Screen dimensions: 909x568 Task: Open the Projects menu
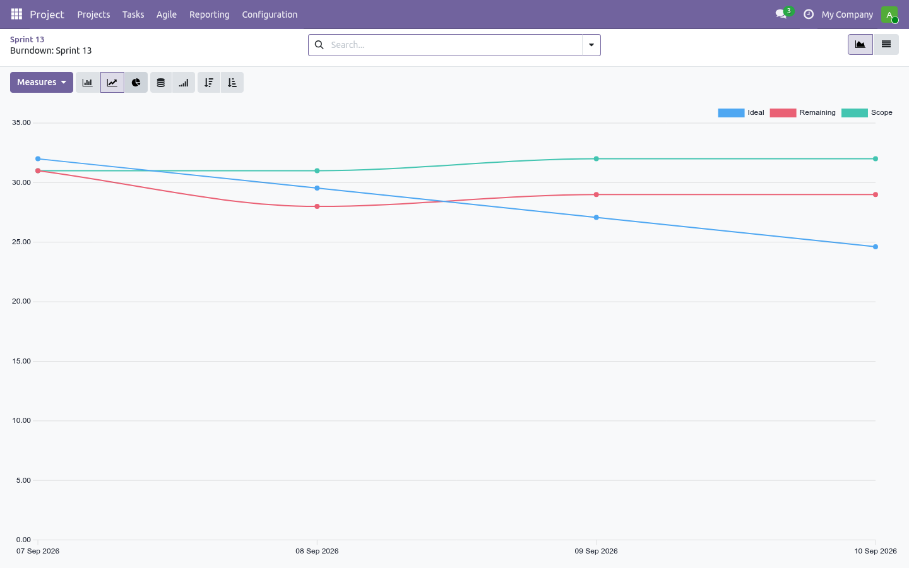[93, 15]
